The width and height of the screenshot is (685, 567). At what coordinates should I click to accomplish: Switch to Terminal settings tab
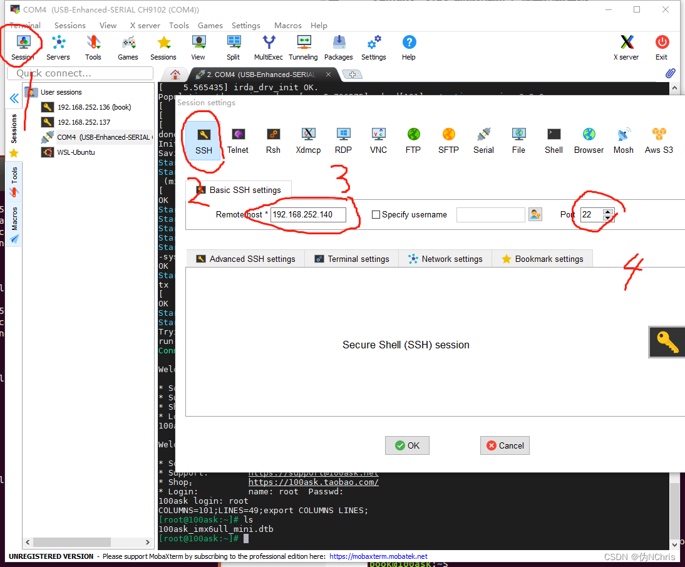(x=352, y=259)
